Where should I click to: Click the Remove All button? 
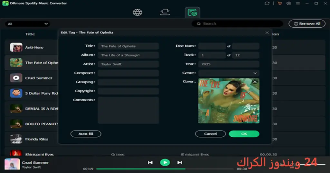(x=307, y=24)
